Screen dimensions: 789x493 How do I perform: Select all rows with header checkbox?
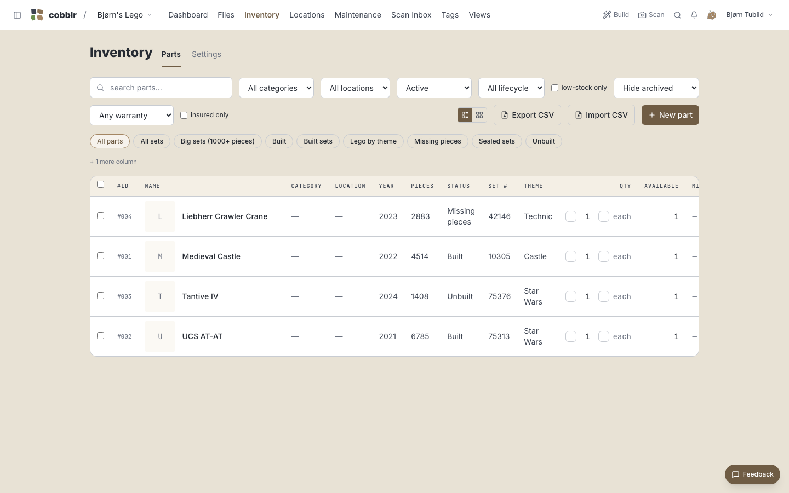(x=100, y=185)
